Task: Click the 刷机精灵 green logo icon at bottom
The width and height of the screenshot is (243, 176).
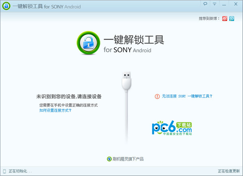Action: (x=109, y=159)
